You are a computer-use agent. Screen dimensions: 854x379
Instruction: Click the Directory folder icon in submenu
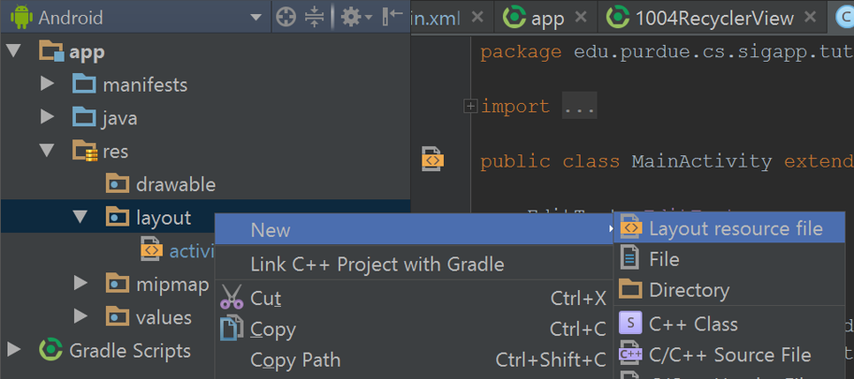point(631,289)
